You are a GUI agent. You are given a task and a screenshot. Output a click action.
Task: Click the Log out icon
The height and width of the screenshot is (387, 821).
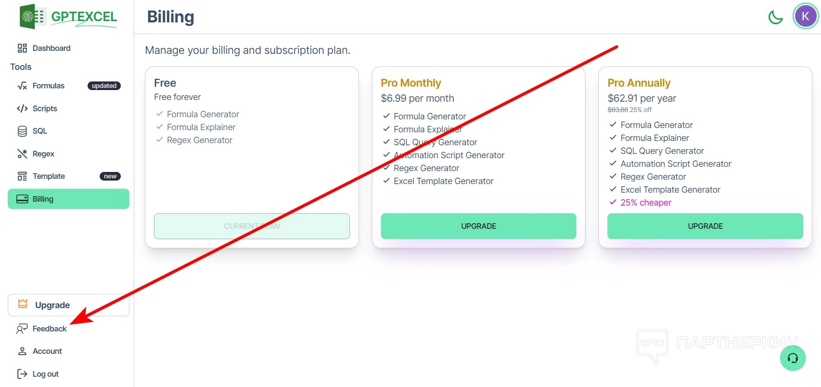tap(22, 374)
